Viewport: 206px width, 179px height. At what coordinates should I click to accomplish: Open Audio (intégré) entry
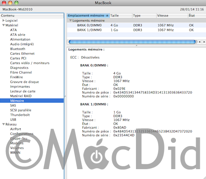pos(22,44)
